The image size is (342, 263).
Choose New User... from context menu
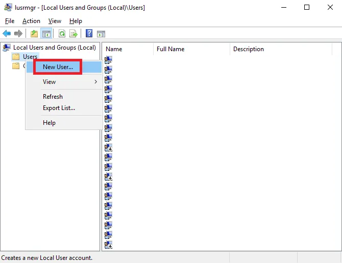tap(58, 67)
